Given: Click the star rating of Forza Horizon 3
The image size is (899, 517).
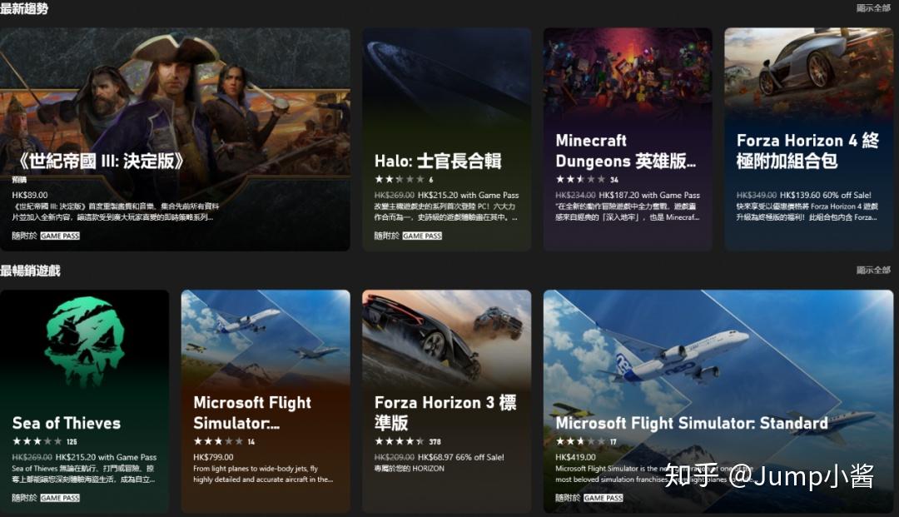Looking at the screenshot, I should pos(399,441).
